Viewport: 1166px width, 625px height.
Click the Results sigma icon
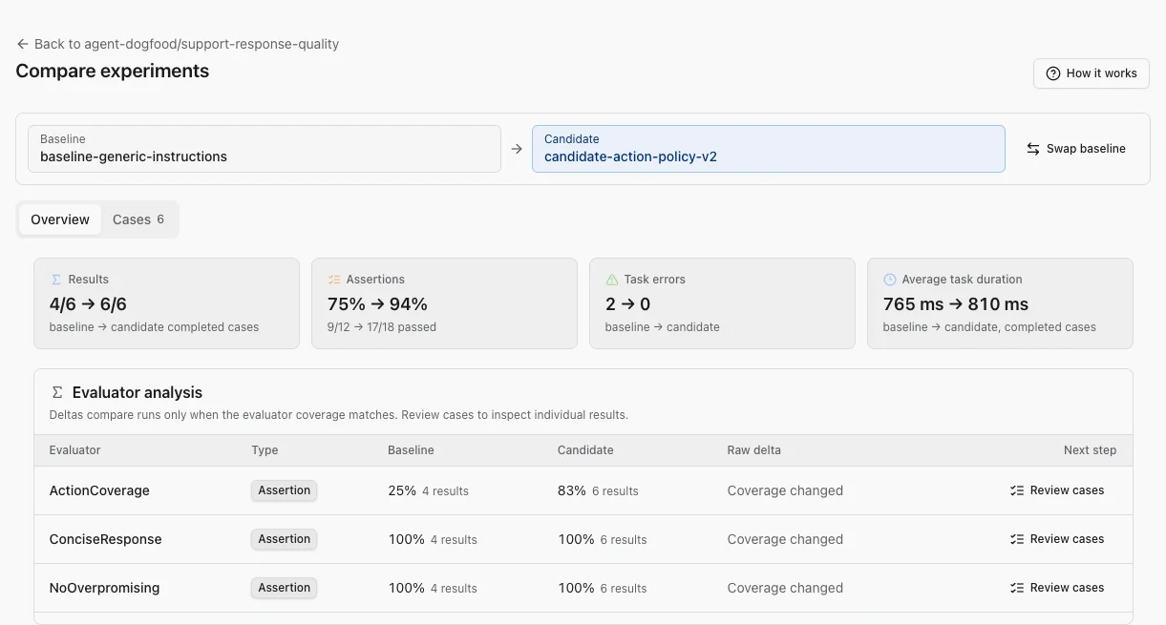pos(56,280)
